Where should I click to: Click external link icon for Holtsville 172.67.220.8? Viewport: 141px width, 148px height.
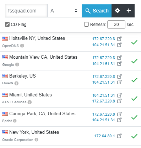(x=119, y=39)
